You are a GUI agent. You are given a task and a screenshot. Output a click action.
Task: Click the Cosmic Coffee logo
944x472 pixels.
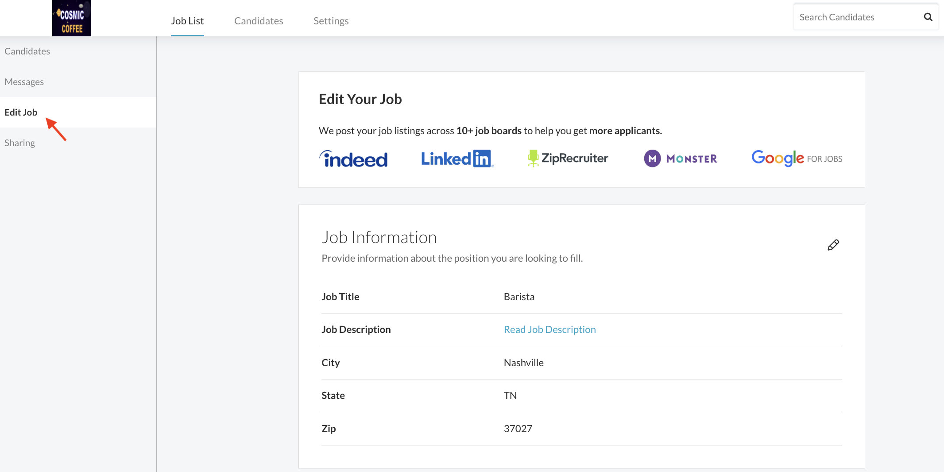coord(72,18)
